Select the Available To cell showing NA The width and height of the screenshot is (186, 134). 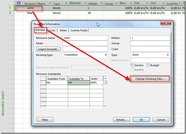(78, 83)
